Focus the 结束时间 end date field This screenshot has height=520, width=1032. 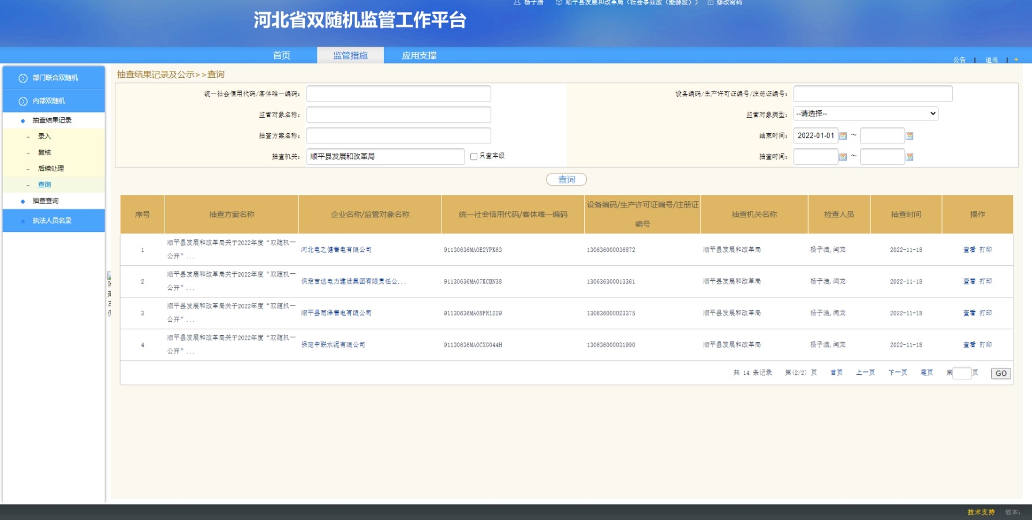click(882, 135)
